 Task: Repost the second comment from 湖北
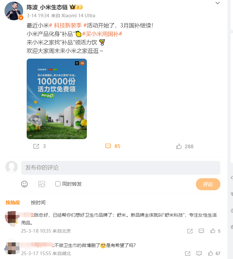pyautogui.click(x=188, y=253)
